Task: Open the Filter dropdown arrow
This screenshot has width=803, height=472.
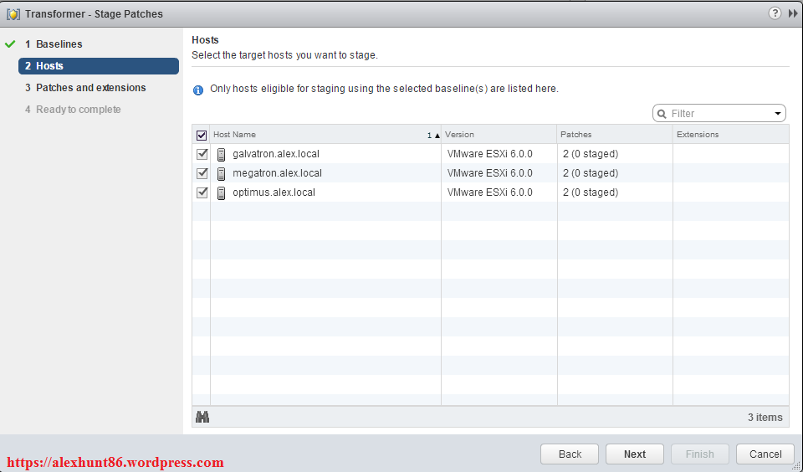Action: (x=777, y=113)
